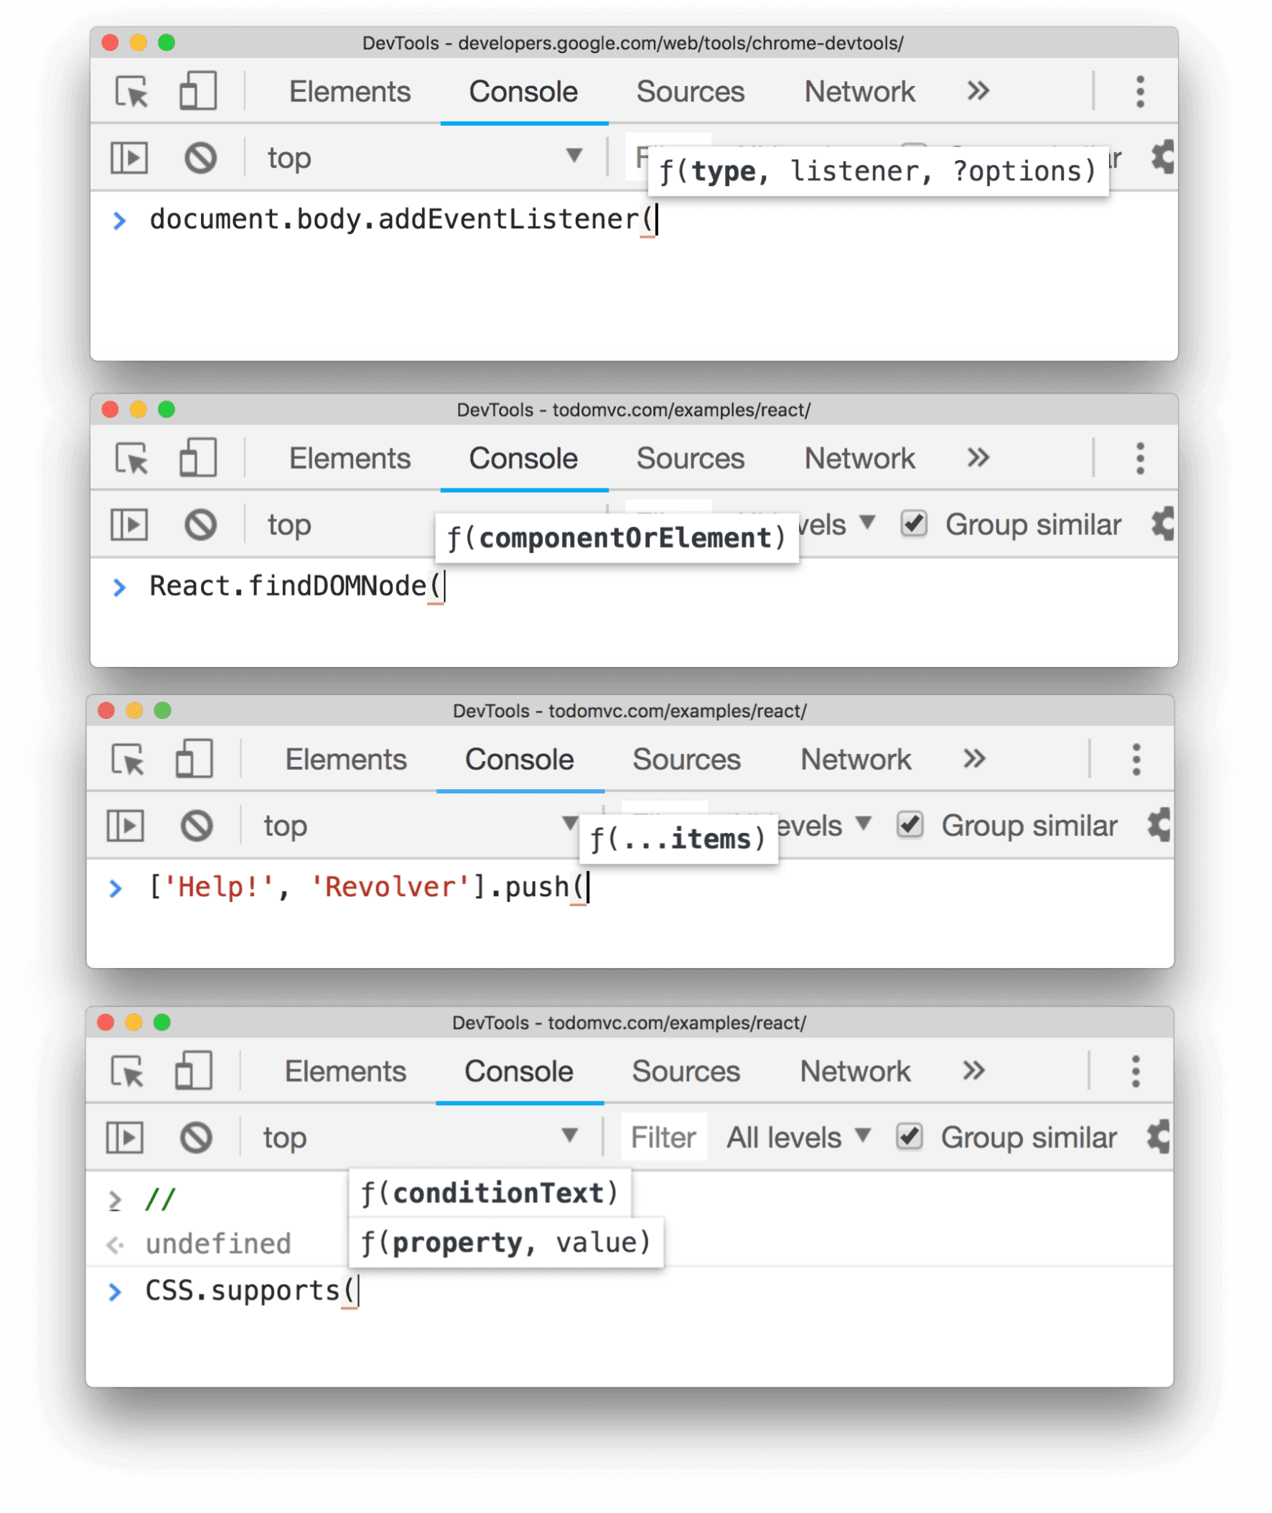Viewport: 1272px width, 1513px height.
Task: Clear the console output
Action: pos(202,157)
